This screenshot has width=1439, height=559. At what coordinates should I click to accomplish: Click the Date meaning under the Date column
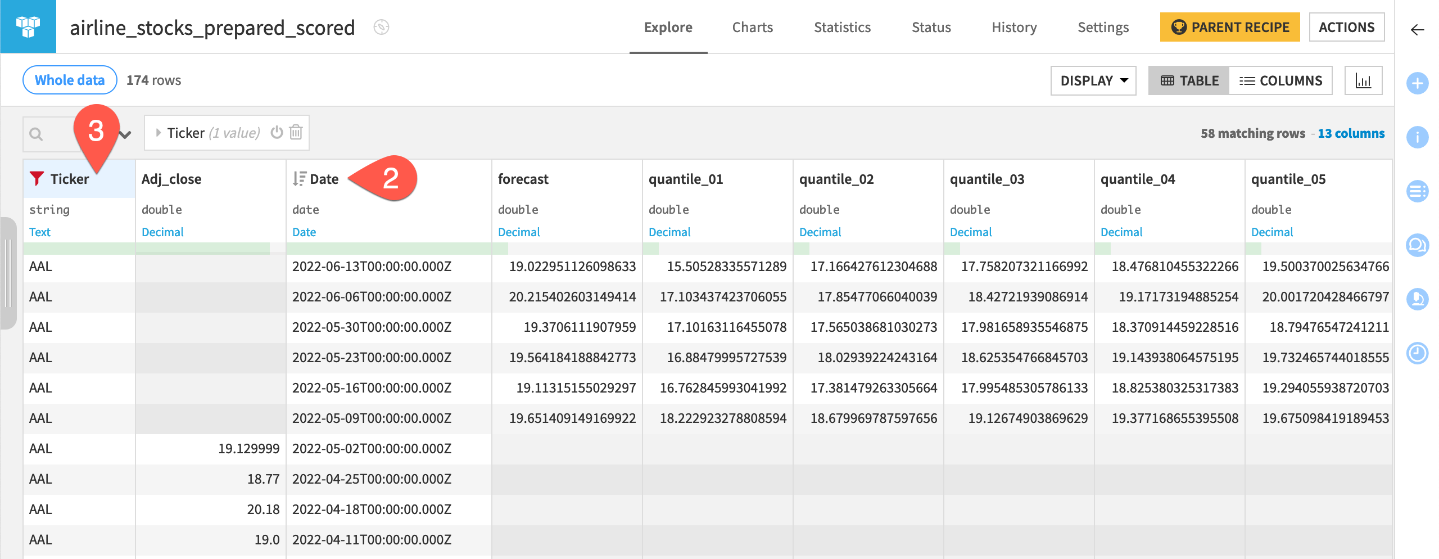304,232
